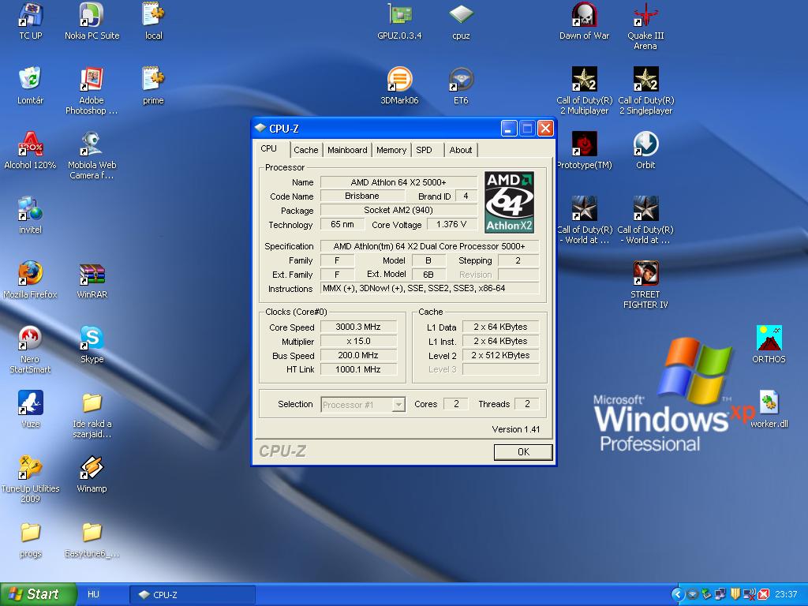Open the SPD tab
Image resolution: width=808 pixels, height=606 pixels.
pyautogui.click(x=424, y=150)
